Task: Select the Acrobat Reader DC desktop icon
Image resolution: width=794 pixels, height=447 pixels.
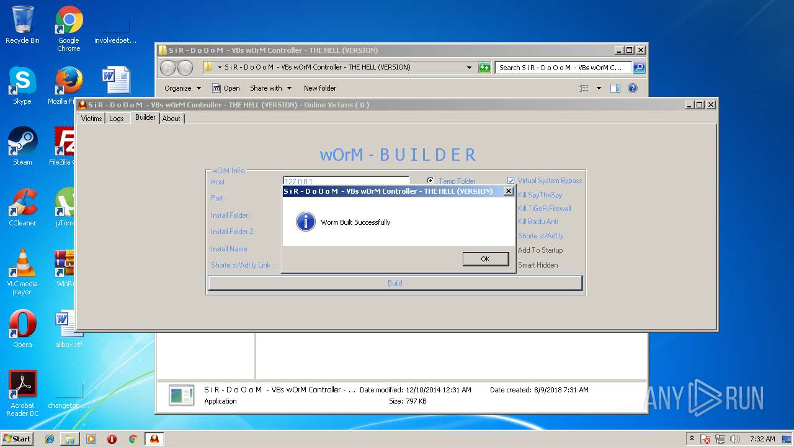Action: pyautogui.click(x=22, y=394)
